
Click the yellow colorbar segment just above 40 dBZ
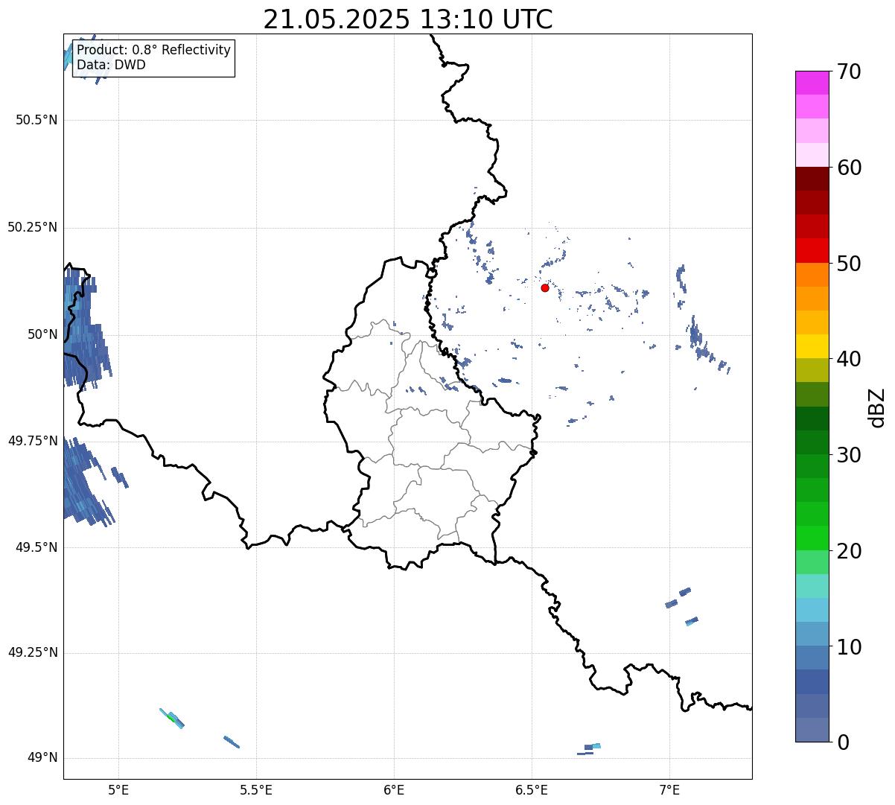[812, 347]
